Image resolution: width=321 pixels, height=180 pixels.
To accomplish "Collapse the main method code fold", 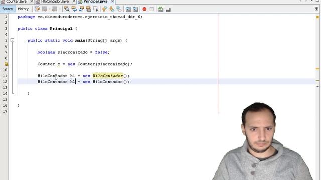I will click(x=12, y=40).
